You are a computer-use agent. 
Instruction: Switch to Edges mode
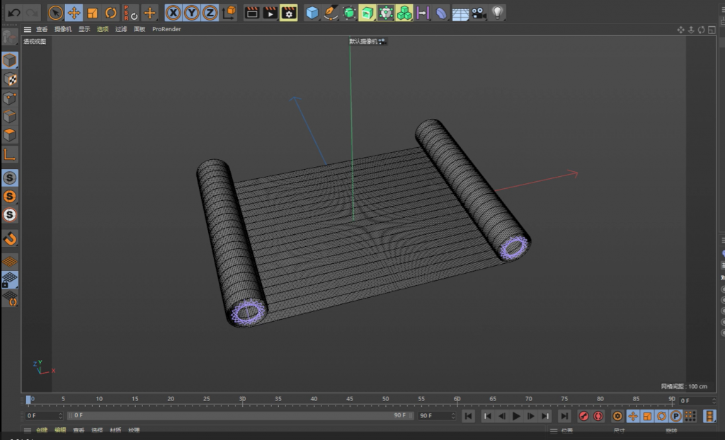pos(10,117)
